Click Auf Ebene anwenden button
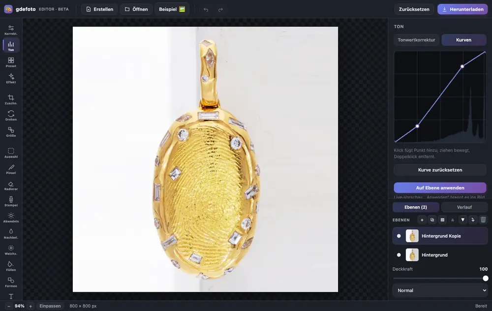This screenshot has width=492, height=311. click(440, 187)
